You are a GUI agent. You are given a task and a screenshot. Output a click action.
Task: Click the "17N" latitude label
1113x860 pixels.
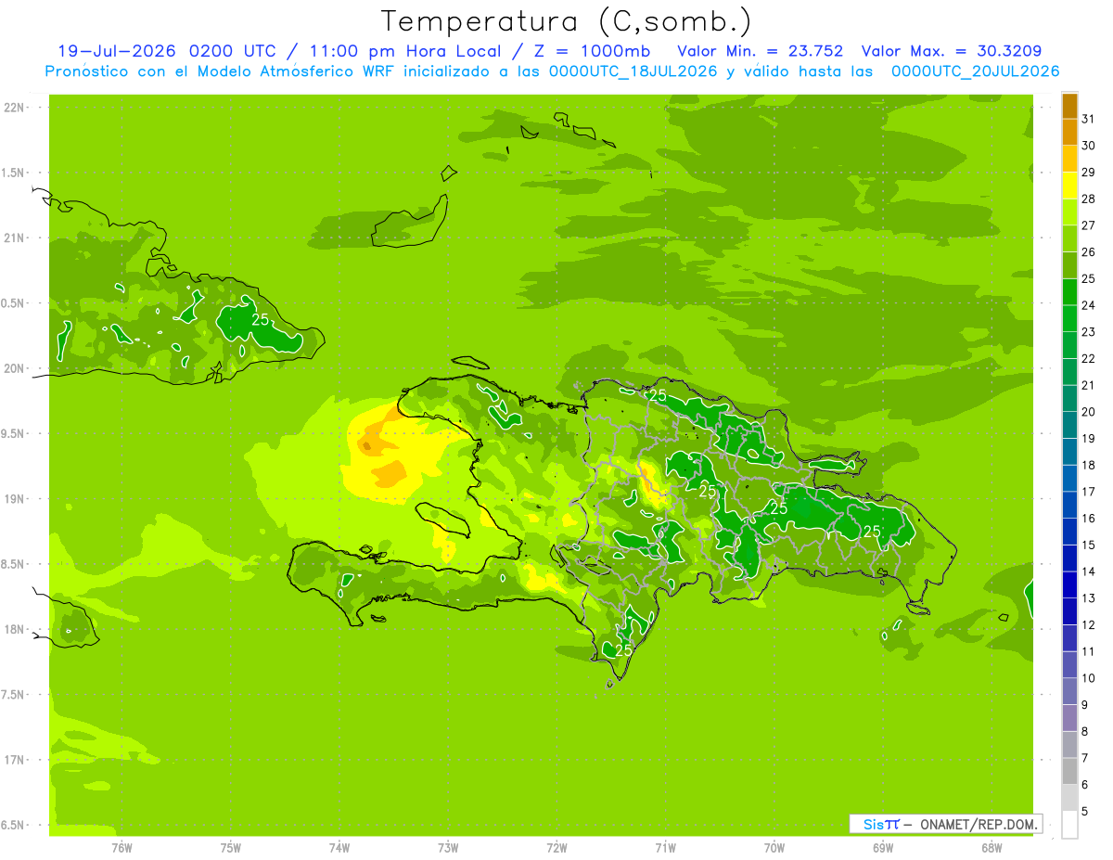[x=14, y=760]
